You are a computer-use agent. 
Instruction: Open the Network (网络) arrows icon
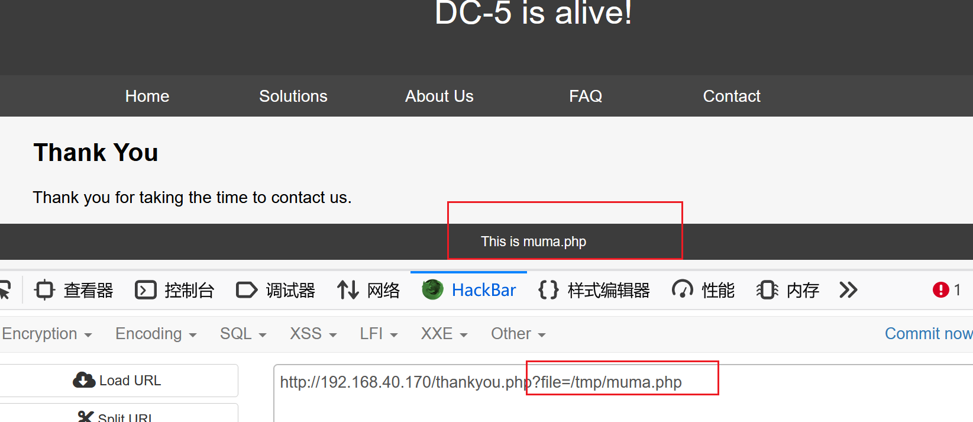click(348, 290)
